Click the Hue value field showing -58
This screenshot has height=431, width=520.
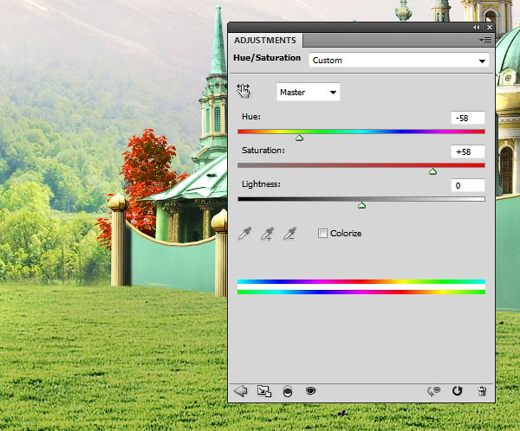point(468,118)
